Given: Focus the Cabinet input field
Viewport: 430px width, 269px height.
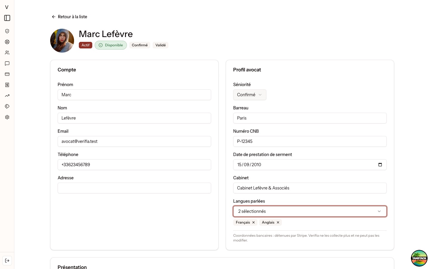Looking at the screenshot, I should point(310,188).
